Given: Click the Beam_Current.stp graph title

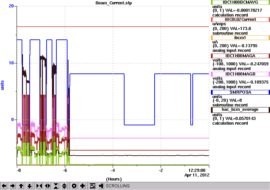Looking at the screenshot, I should tap(114, 3).
